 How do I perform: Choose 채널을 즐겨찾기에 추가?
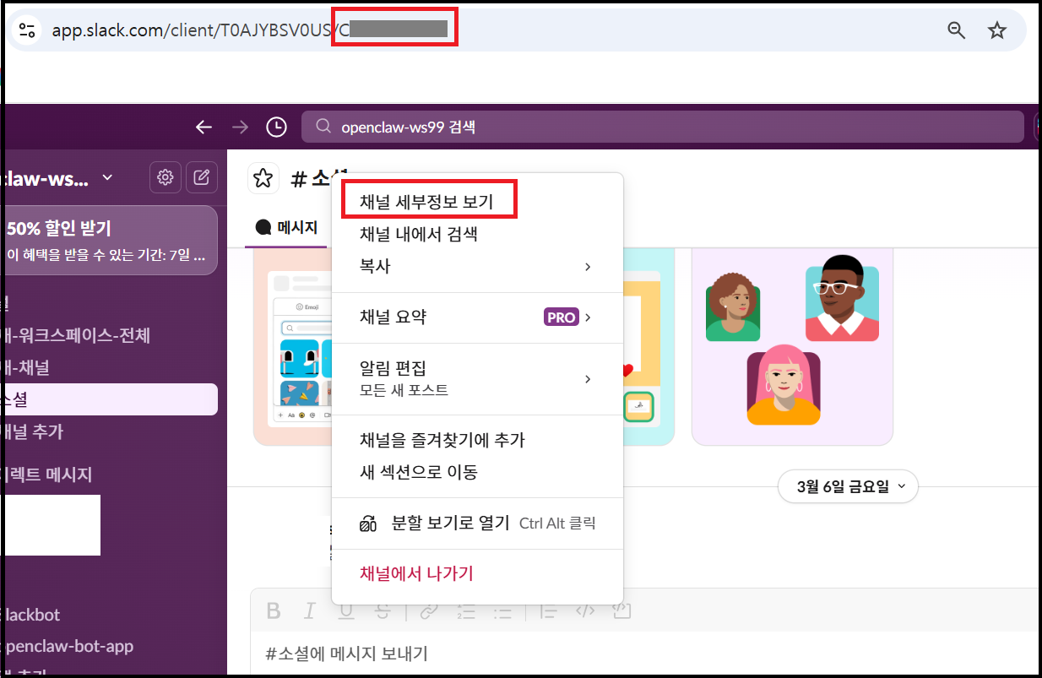[x=477, y=440]
